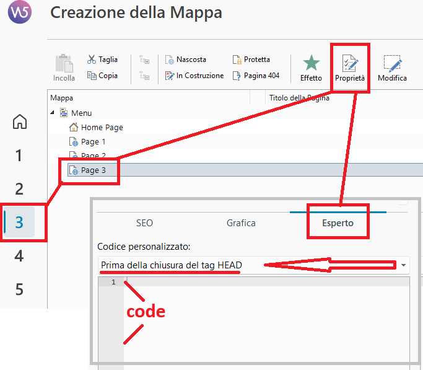Select the Taglia scissors tool
This screenshot has width=423, height=370.
point(92,59)
